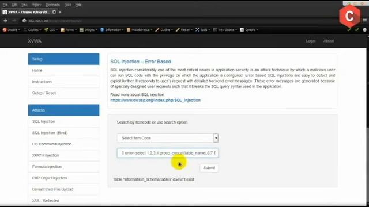The image size is (369, 207).
Task: Open the About page link
Action: [x=329, y=41]
